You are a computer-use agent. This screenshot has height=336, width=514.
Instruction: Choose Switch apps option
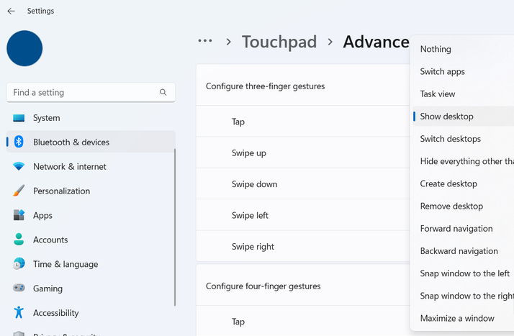tap(442, 72)
